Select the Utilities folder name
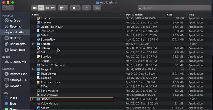 coord(46,99)
